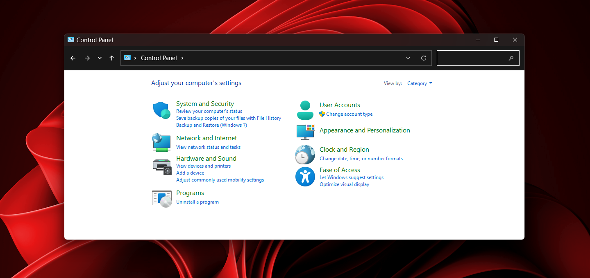
Task: Click the Ease of Access icon
Action: coord(305,177)
